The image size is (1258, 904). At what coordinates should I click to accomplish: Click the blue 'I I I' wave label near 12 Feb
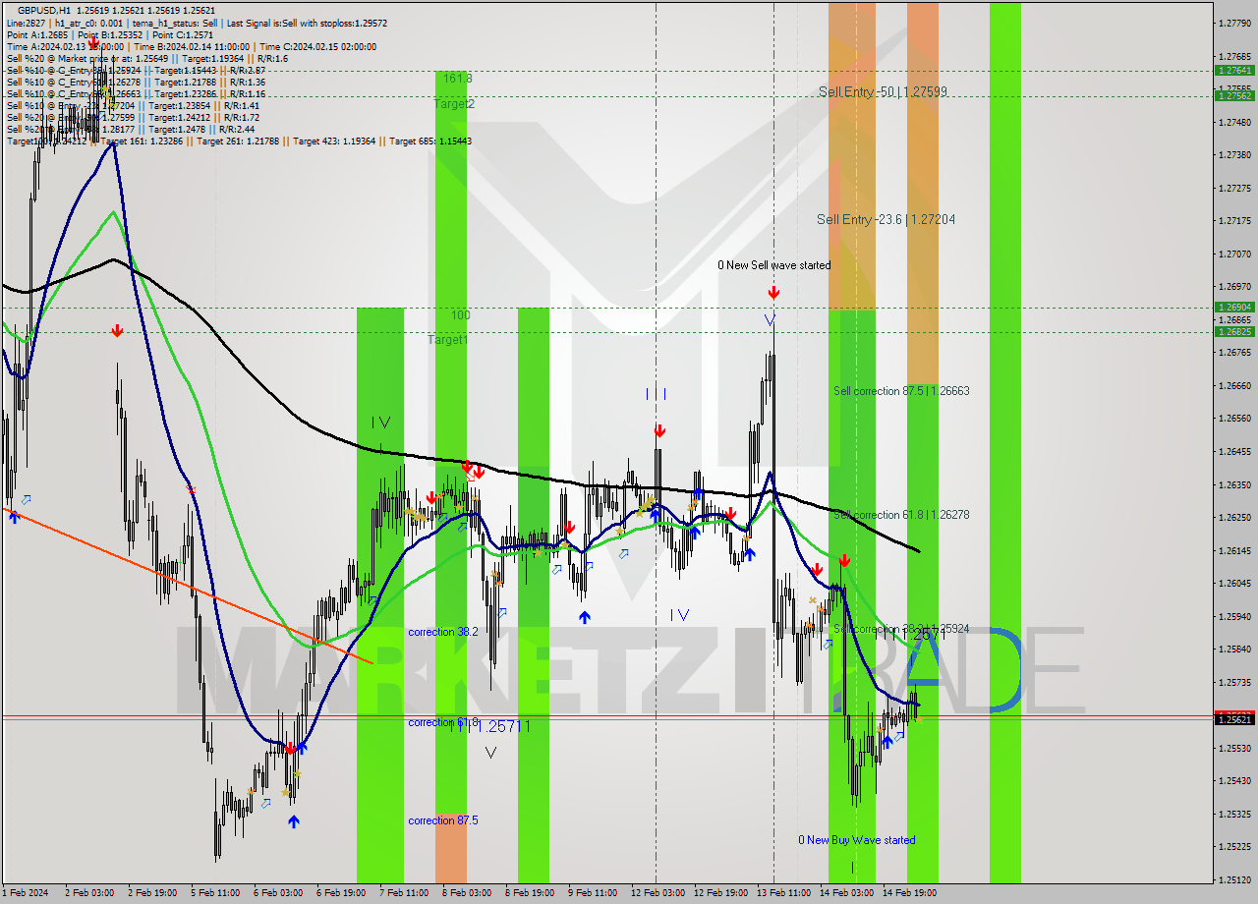tap(657, 394)
